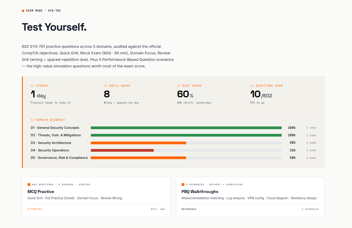
Task: Click the '592 to go' caption
Action: pyautogui.click(x=257, y=103)
